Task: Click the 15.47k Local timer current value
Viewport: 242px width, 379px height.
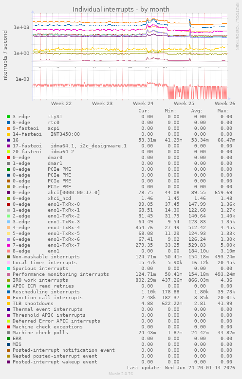Action: [147, 263]
